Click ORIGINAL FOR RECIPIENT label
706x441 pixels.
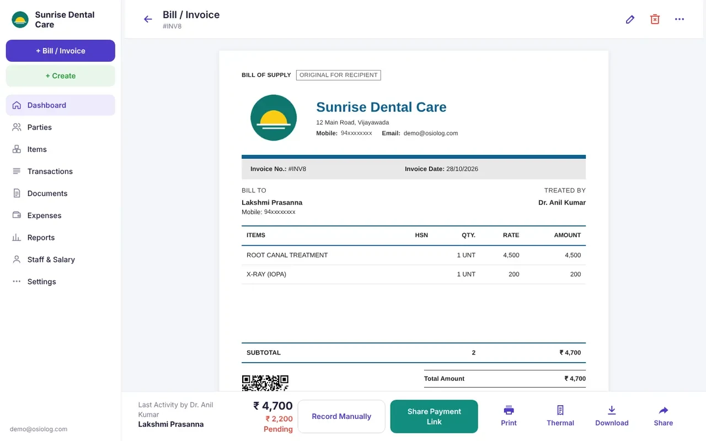(x=339, y=75)
